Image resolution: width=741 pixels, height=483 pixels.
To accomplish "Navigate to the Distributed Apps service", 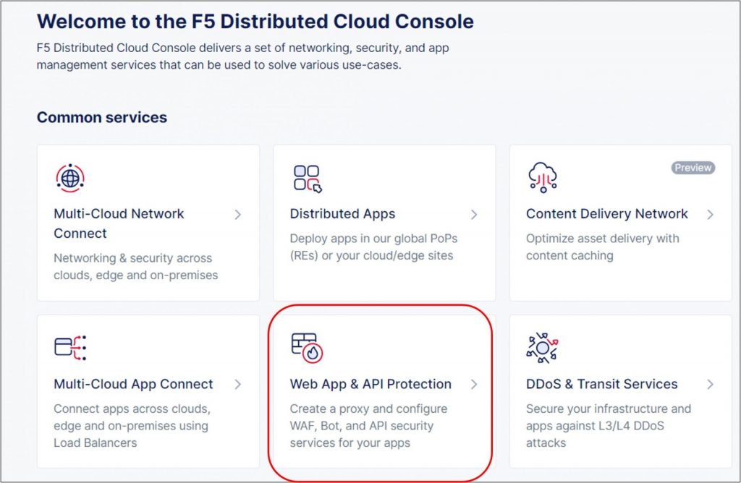I will click(342, 214).
